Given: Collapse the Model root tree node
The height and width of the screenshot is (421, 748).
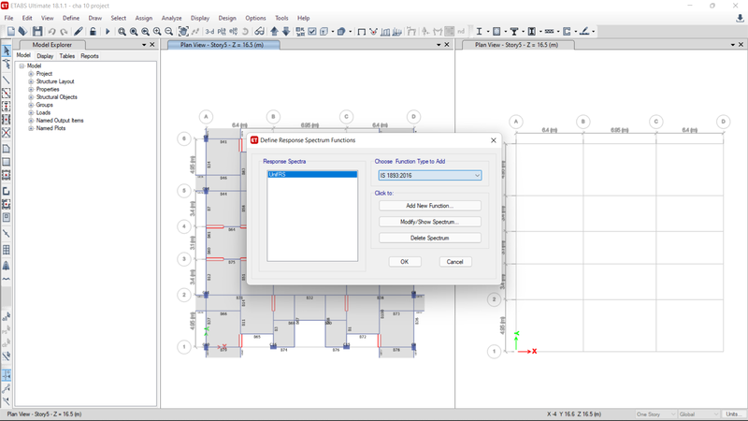Looking at the screenshot, I should coord(22,65).
